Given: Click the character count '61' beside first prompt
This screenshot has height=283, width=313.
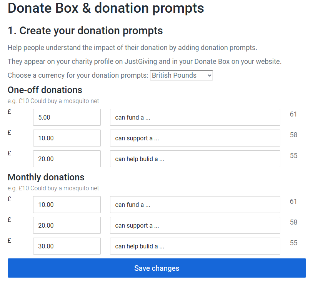Looking at the screenshot, I should click(x=294, y=114).
